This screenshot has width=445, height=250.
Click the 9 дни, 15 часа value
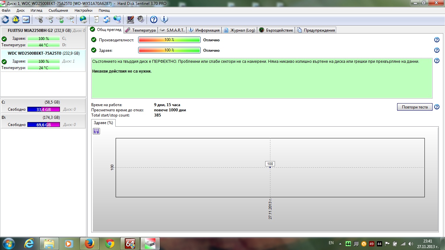click(x=167, y=105)
